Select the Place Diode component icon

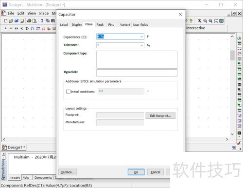point(17,28)
